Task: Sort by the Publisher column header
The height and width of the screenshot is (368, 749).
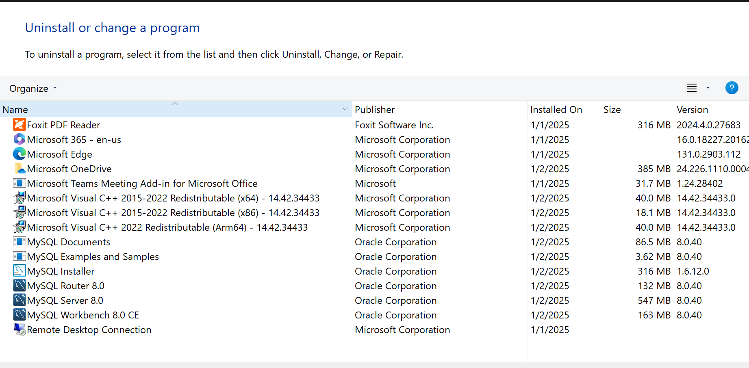Action: pos(440,109)
